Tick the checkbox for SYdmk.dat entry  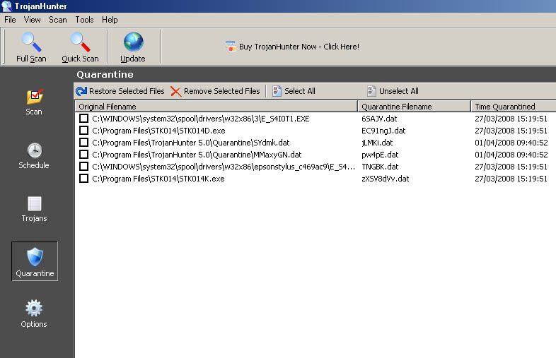(x=83, y=143)
